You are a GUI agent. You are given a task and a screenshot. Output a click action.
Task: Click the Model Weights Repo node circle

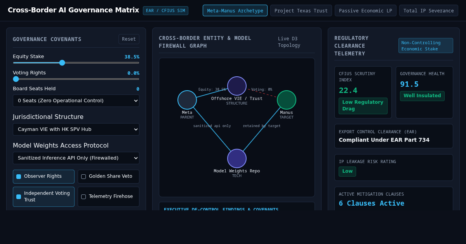(x=237, y=158)
